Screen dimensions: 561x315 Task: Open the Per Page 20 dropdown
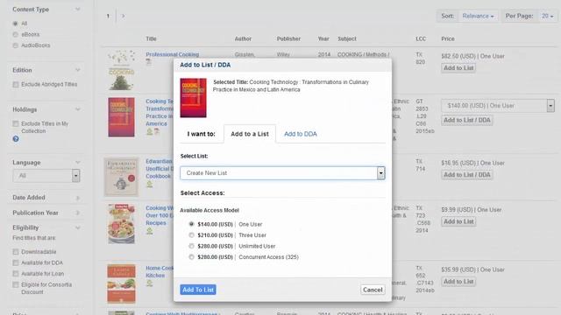tap(547, 16)
